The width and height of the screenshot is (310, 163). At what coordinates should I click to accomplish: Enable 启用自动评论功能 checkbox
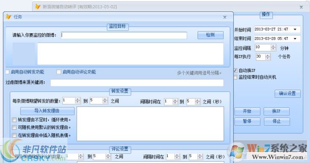click(59, 72)
